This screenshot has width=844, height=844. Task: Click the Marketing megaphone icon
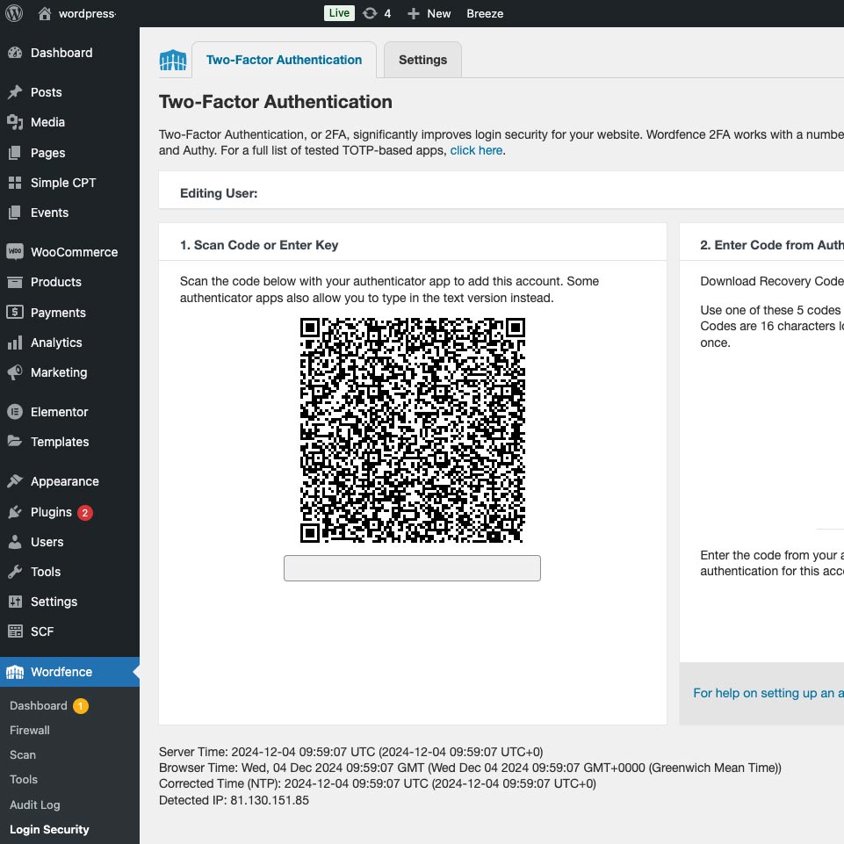click(15, 372)
